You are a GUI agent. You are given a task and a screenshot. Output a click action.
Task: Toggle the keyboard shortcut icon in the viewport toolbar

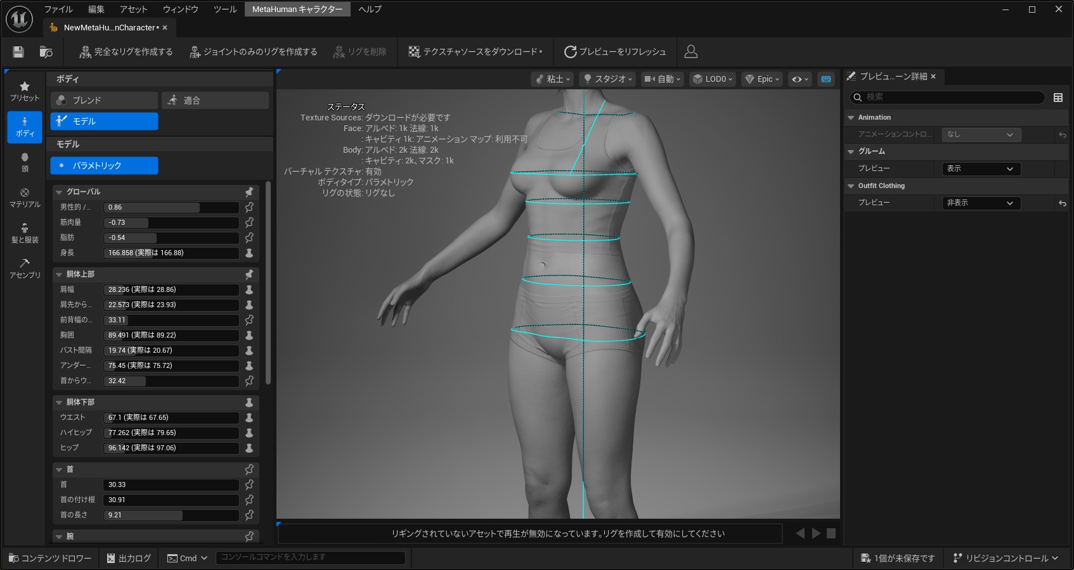(x=825, y=79)
